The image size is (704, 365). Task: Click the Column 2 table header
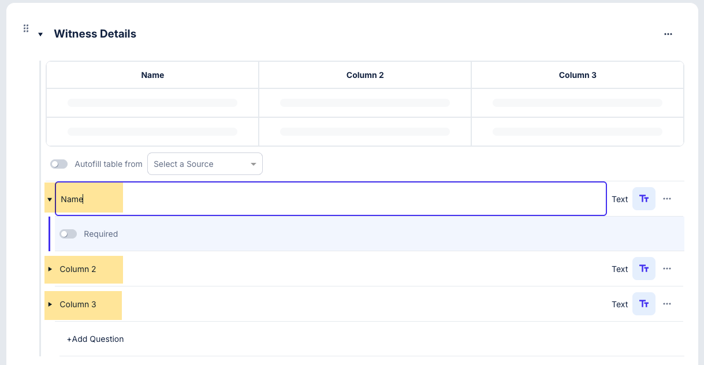tap(365, 75)
